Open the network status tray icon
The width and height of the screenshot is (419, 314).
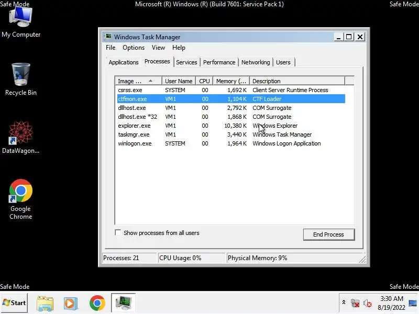(x=355, y=303)
